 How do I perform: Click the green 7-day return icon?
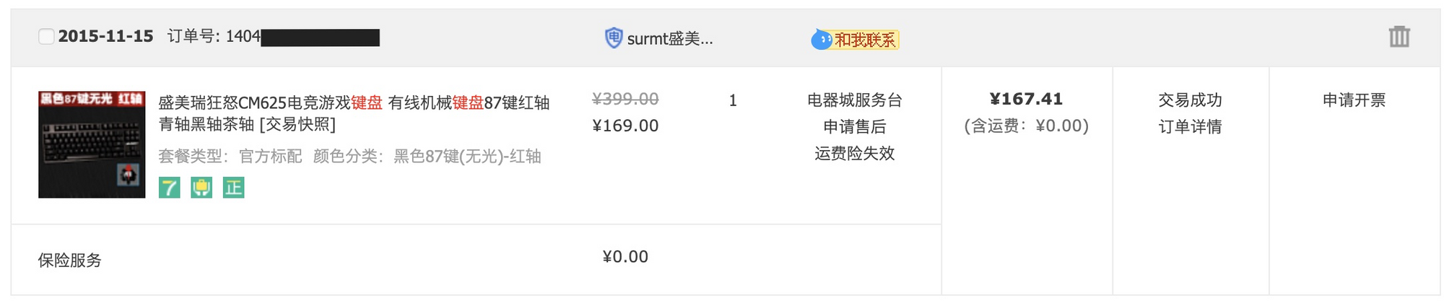click(x=170, y=188)
